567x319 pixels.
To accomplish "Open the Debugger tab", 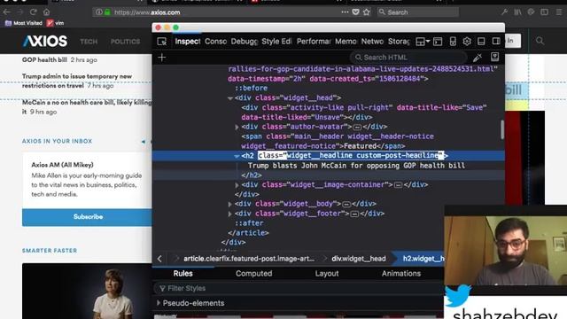I will [x=245, y=42].
